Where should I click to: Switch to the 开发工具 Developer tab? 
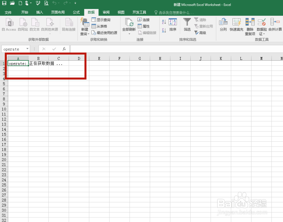(139, 12)
